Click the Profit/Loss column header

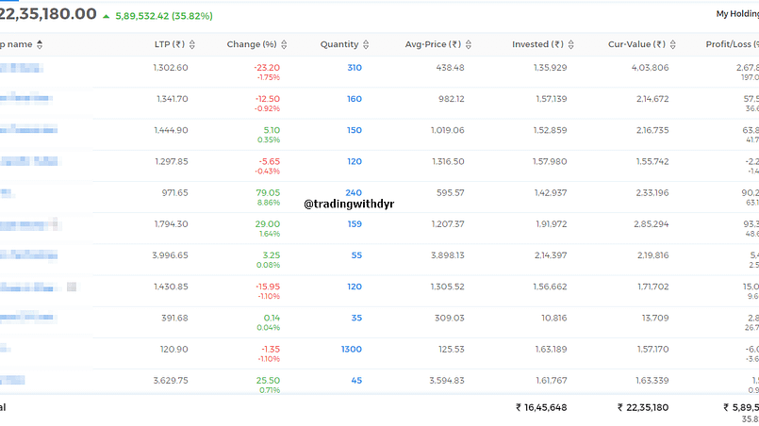pos(732,44)
